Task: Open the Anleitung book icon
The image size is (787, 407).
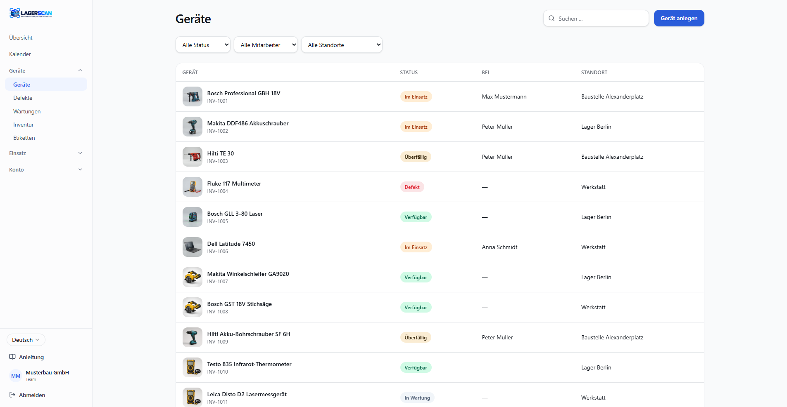Action: click(x=12, y=357)
